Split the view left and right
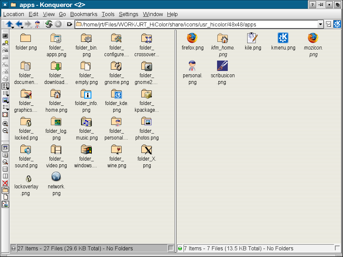343x257 pixels. pyautogui.click(x=5, y=176)
